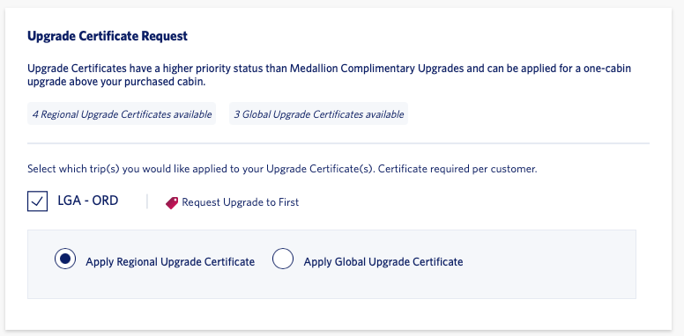This screenshot has height=336, width=684.
Task: Click the 4 Regional Upgrade Certificates available badge
Action: (122, 114)
